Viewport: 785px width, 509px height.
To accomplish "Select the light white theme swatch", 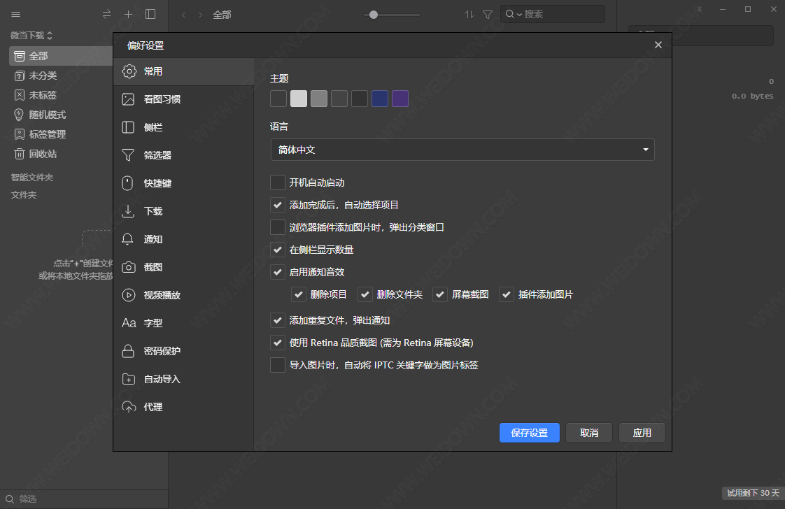I will pos(299,99).
